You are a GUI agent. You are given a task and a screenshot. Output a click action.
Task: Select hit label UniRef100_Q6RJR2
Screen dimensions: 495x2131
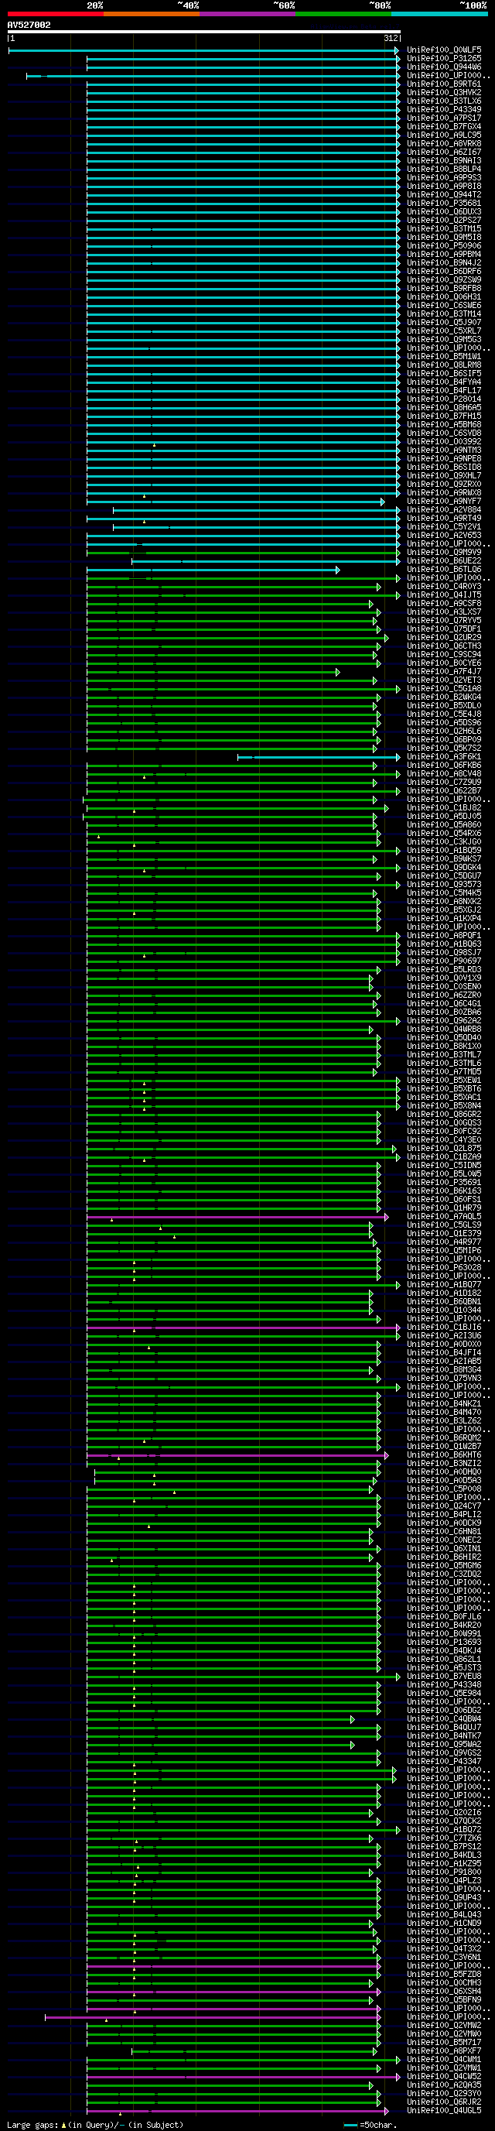click(445, 2102)
